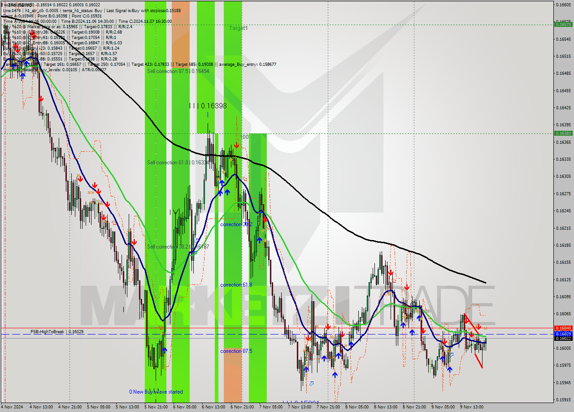Click '5 Nov 21:00' on the time axis
Viewport: 574px width, 412px height.
point(157,407)
